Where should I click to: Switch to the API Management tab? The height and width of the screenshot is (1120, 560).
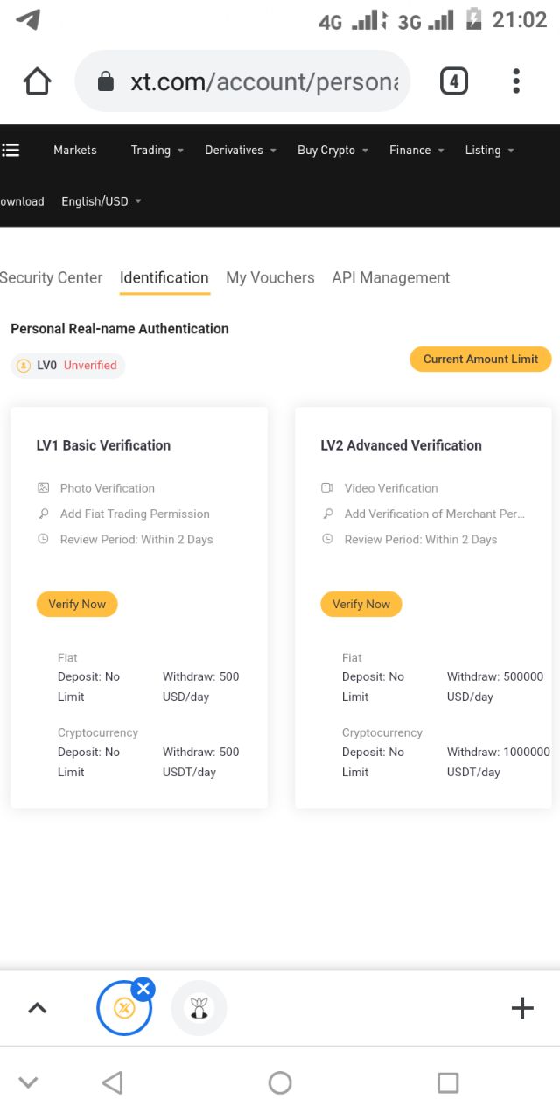391,277
